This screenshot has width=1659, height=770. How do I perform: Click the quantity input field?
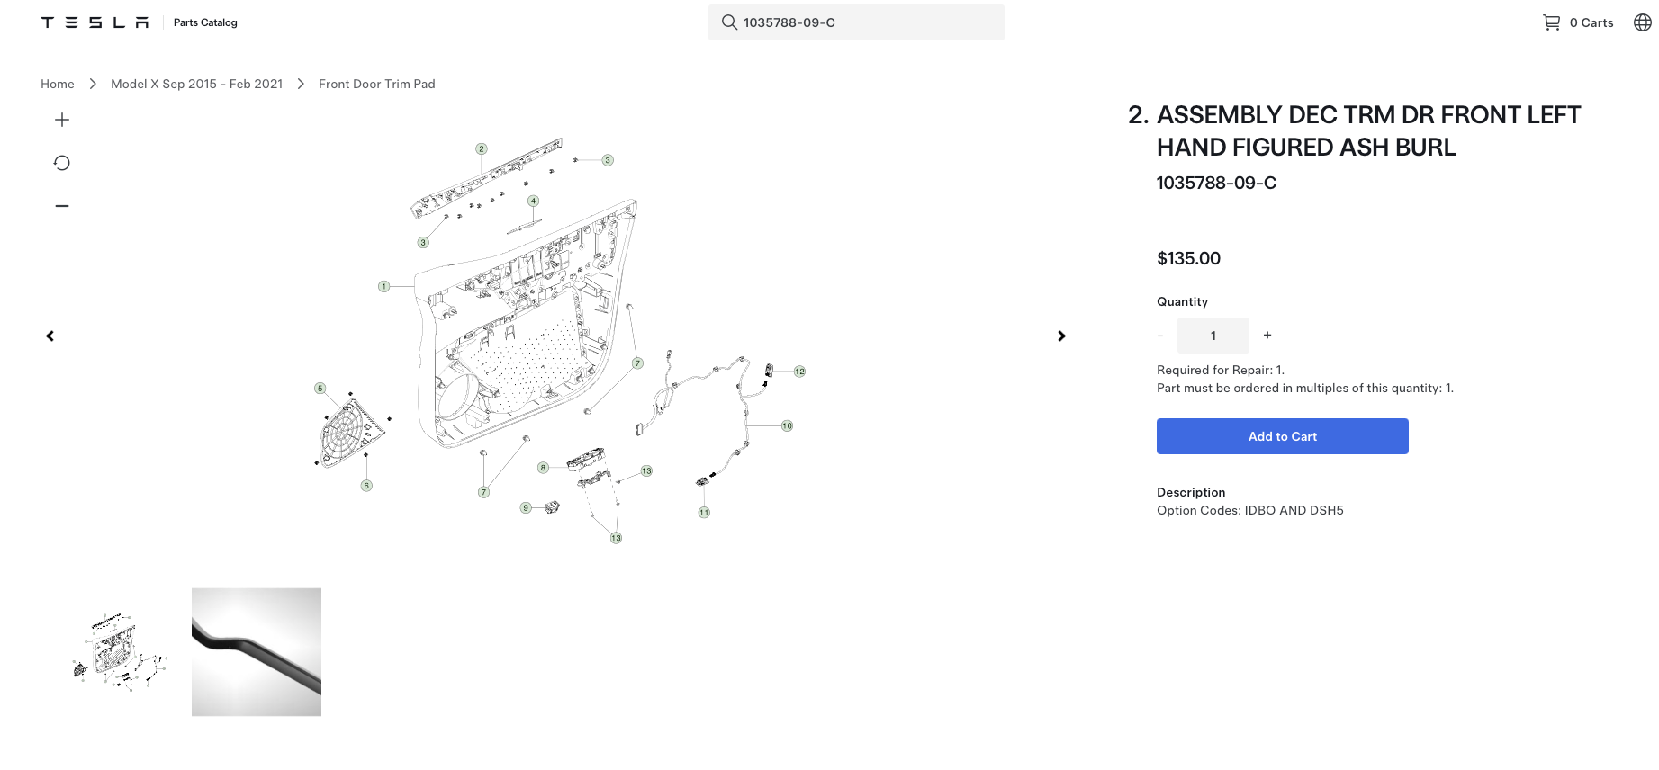click(1213, 336)
